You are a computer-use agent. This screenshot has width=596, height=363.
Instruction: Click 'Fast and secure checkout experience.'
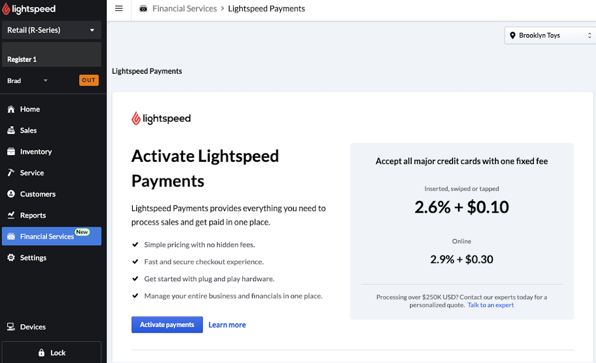(x=204, y=262)
